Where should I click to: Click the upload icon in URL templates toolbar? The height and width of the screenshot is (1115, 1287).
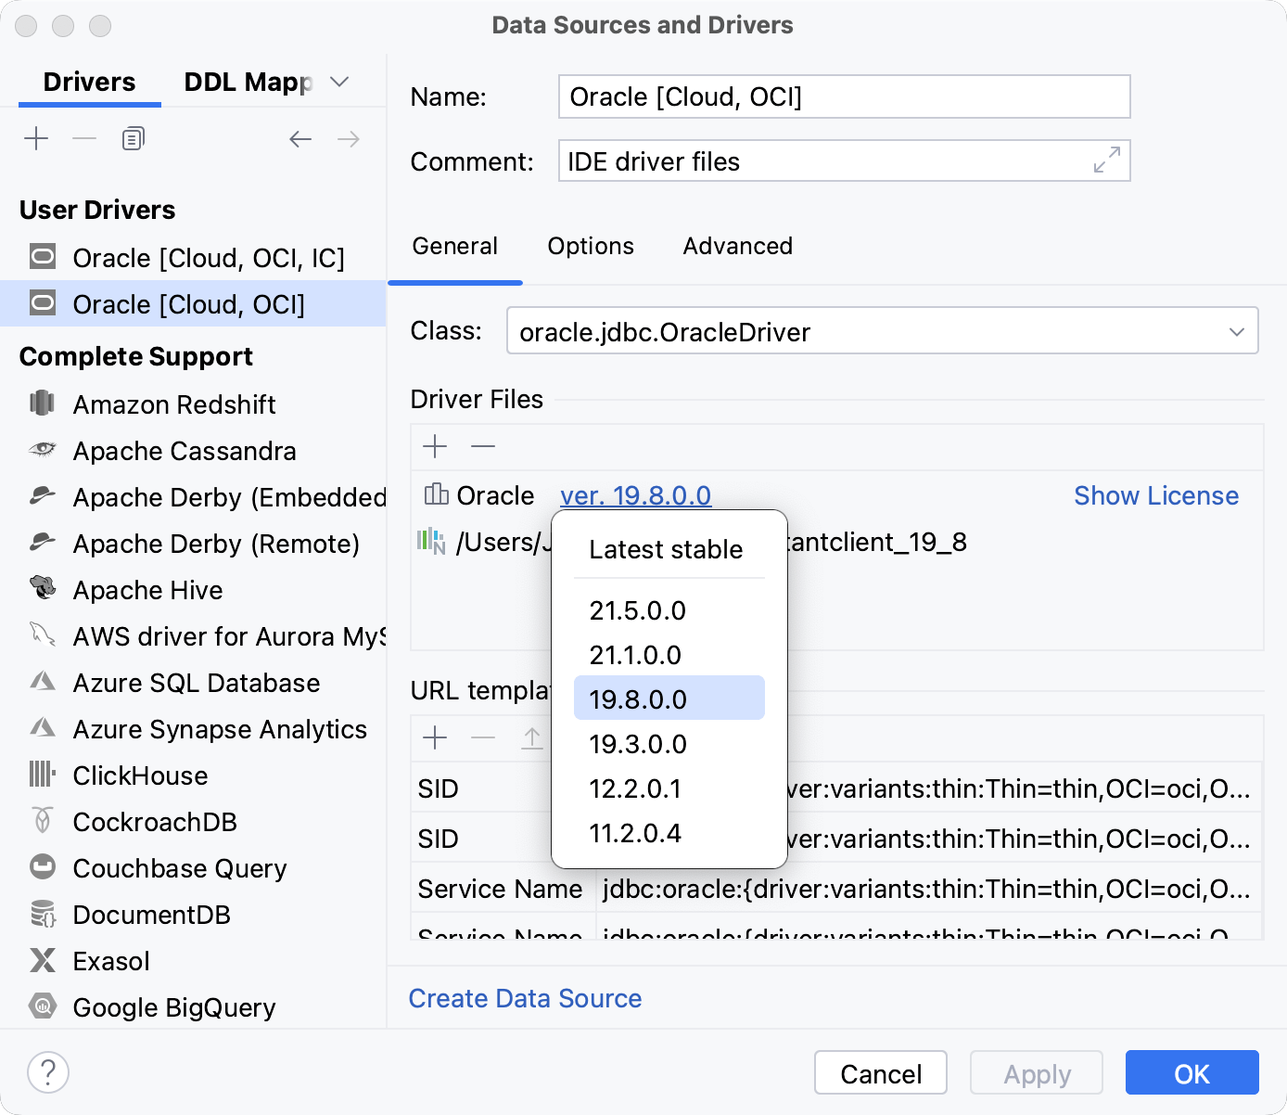pyautogui.click(x=531, y=737)
